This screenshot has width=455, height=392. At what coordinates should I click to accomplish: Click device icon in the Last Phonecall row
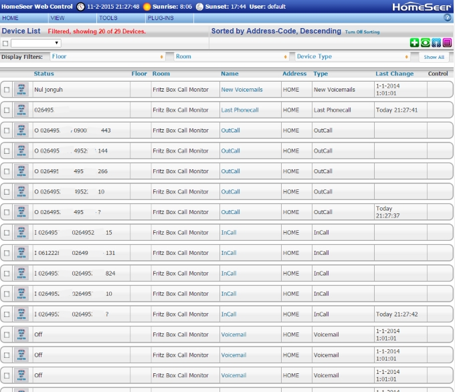pyautogui.click(x=21, y=110)
